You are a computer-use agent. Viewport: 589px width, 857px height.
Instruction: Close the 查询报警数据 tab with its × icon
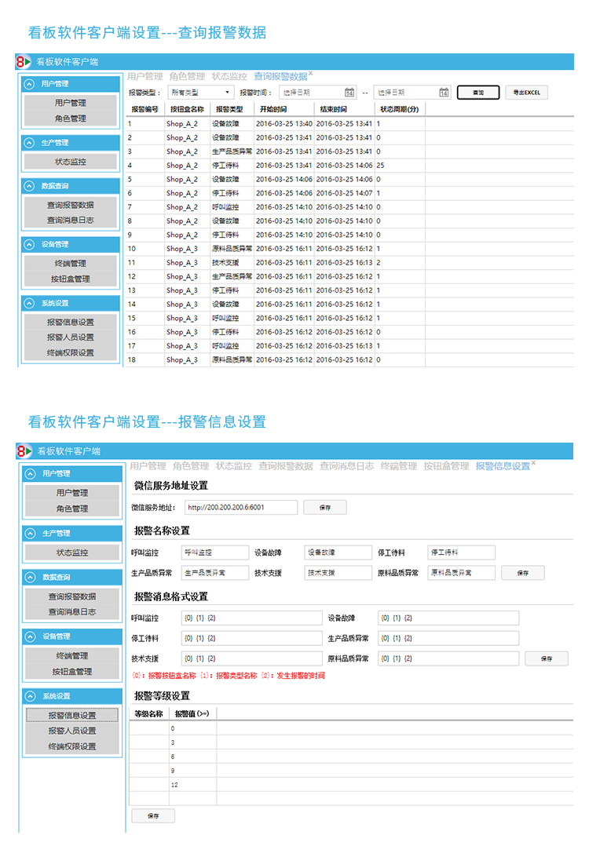(310, 73)
